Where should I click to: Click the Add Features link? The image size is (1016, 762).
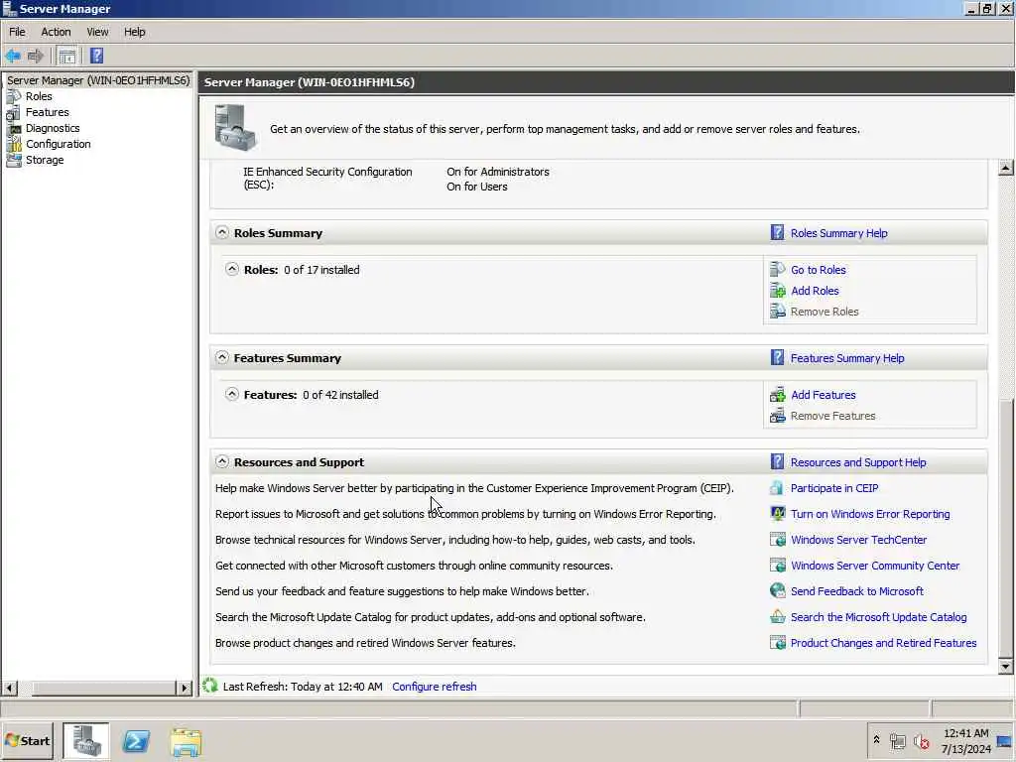[x=824, y=395]
